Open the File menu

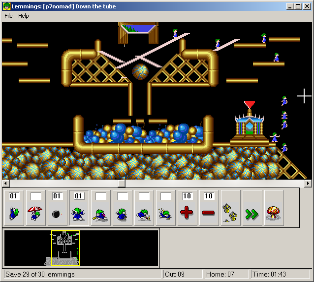pos(8,16)
